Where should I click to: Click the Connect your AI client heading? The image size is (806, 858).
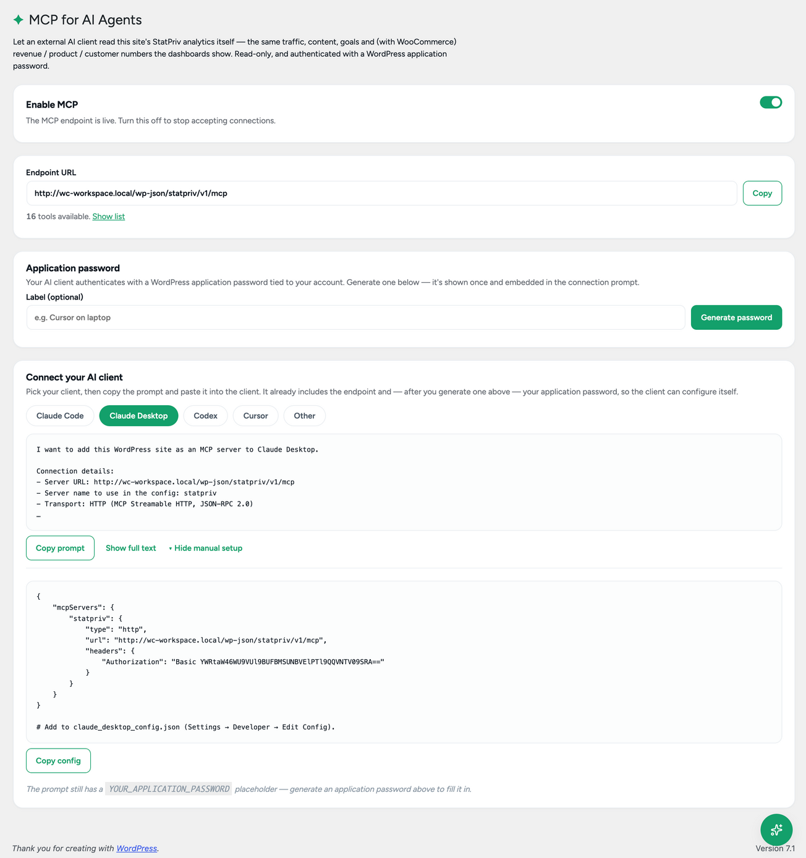(74, 377)
